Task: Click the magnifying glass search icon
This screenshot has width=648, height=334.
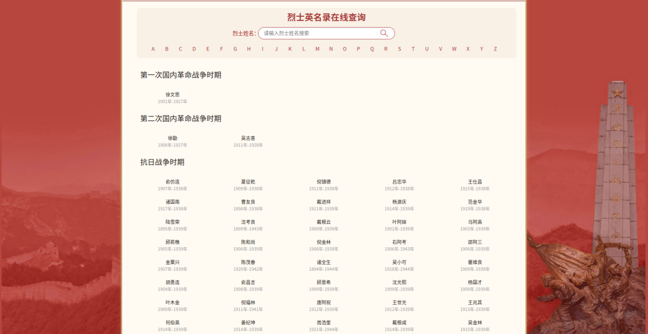Action: point(384,33)
